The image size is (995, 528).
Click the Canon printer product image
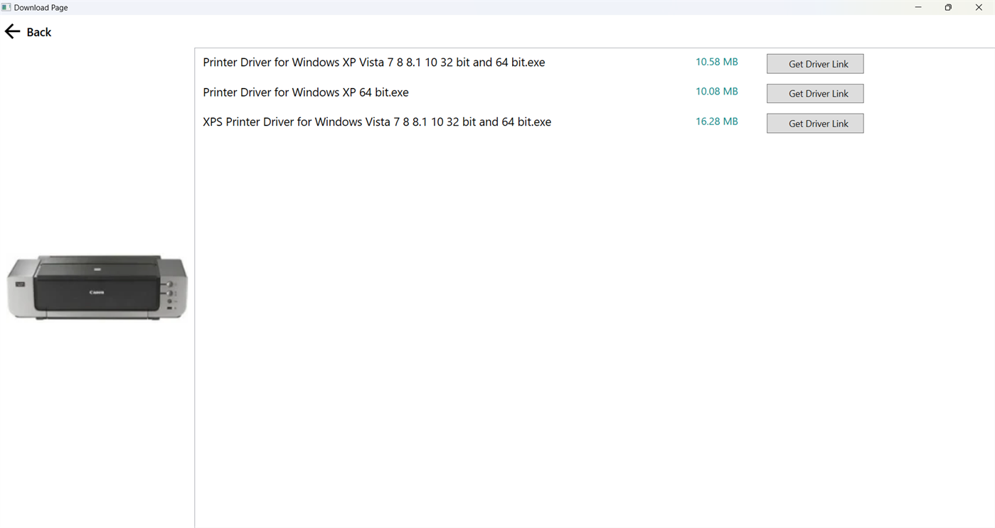click(96, 286)
